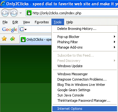Click the Back navigation arrow button
118x112 pixels.
(x=5, y=13)
